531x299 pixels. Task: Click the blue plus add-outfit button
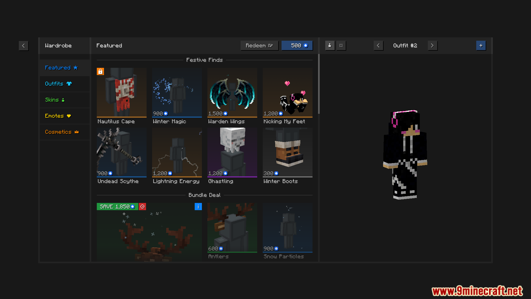[x=481, y=46]
